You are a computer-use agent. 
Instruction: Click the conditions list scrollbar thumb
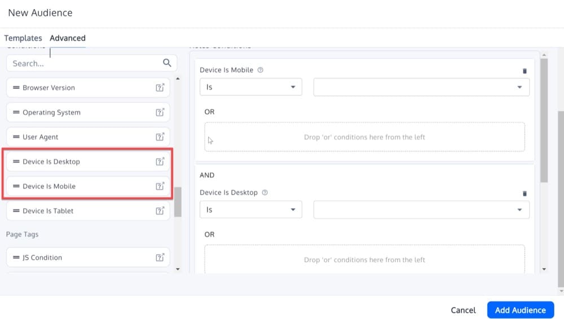coord(178,202)
